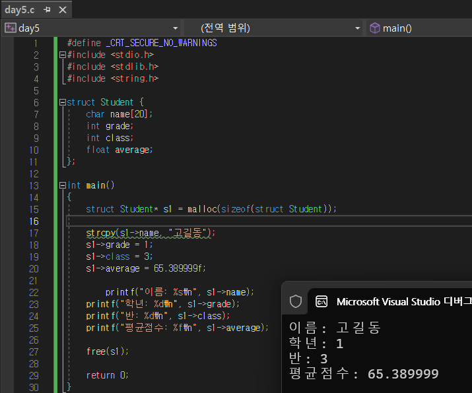Image resolution: width=472 pixels, height=393 pixels.
Task: Click the <string.h> include text
Action: 135,78
